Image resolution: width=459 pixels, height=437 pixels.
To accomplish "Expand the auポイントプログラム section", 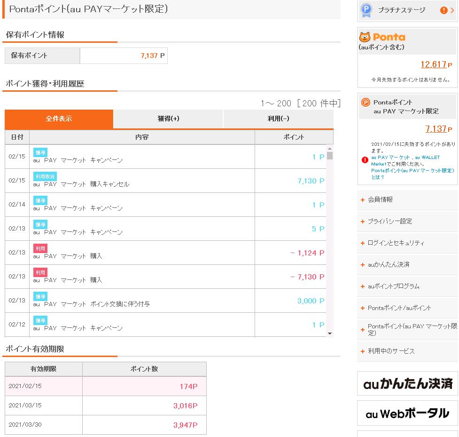I will point(407,286).
